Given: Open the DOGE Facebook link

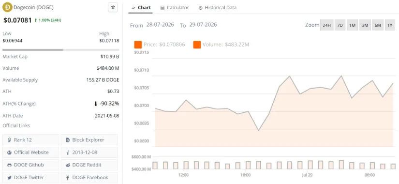Looking at the screenshot, I should 89,177.
